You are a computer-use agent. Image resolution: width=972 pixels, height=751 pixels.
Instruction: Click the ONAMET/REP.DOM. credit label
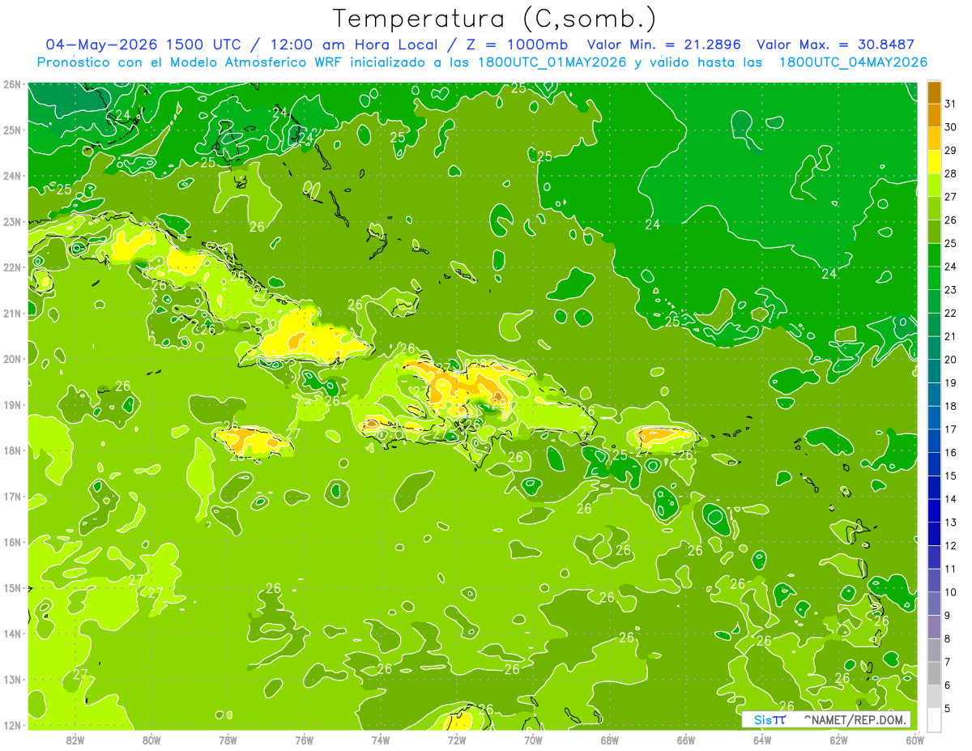pyautogui.click(x=854, y=719)
